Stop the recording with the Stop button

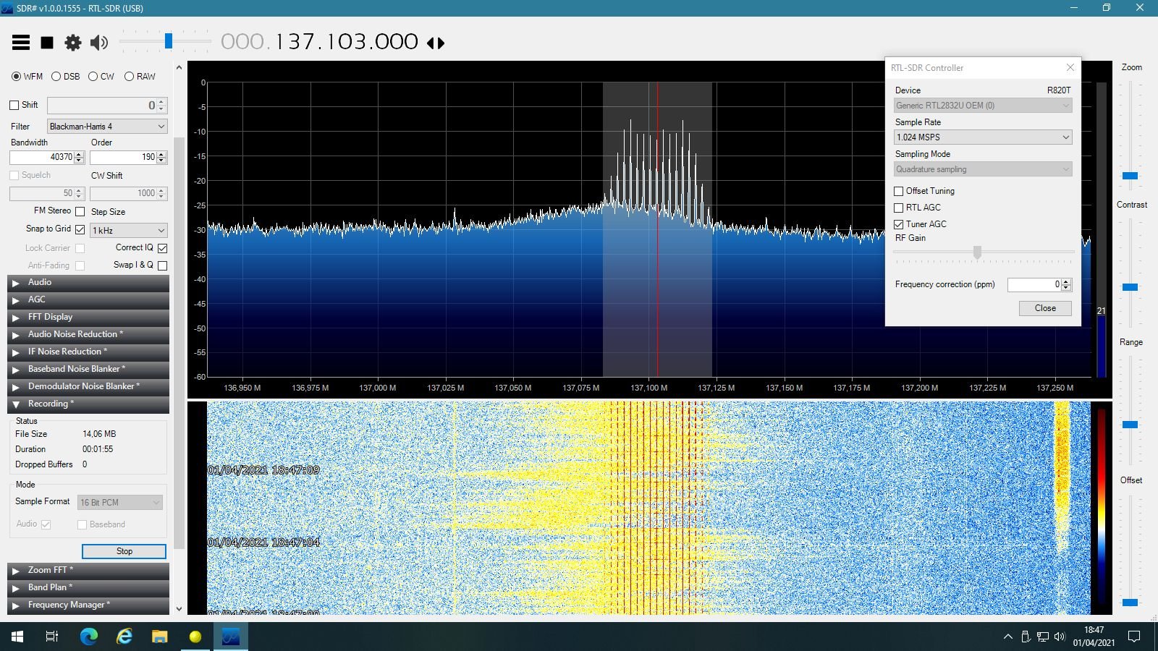[124, 551]
